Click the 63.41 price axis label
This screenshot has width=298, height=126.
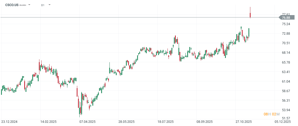point(286,72)
